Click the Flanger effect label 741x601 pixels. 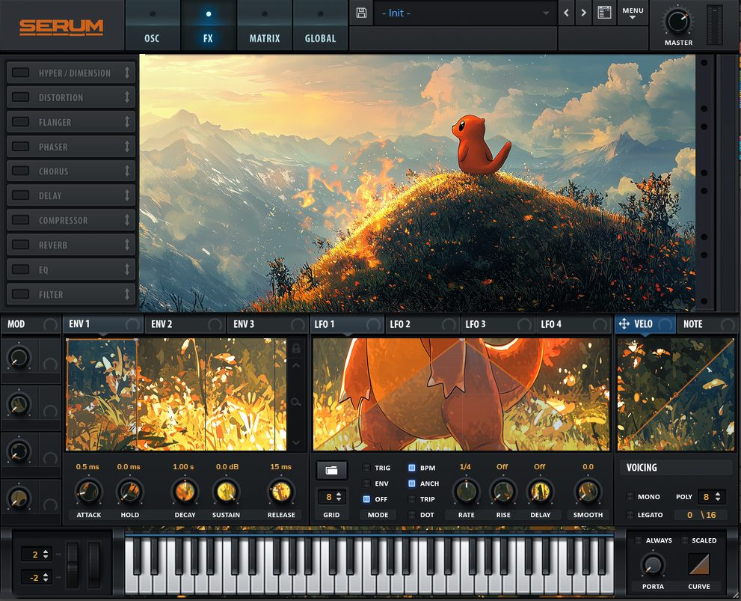[55, 122]
